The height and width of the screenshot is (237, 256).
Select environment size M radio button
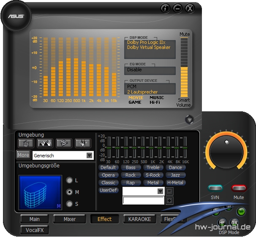coord(69,192)
